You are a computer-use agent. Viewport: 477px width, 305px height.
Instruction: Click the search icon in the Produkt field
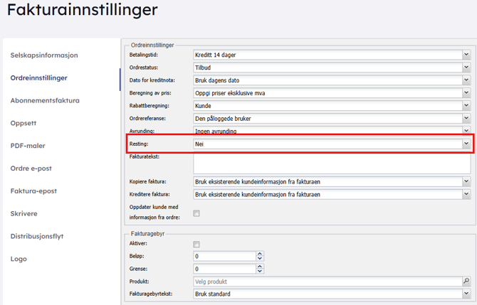[x=466, y=282]
